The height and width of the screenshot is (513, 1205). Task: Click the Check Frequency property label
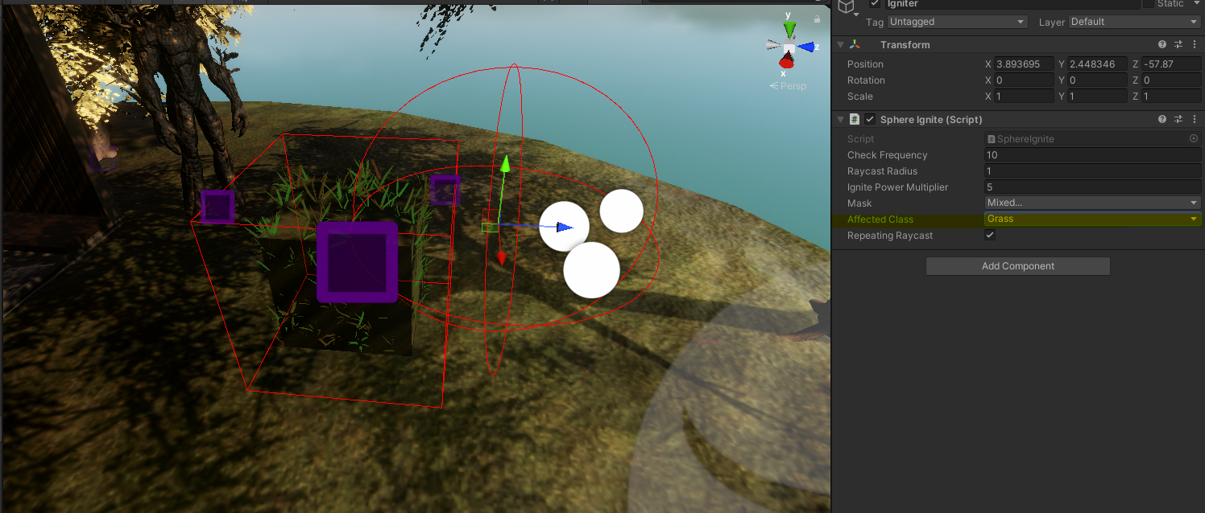888,155
